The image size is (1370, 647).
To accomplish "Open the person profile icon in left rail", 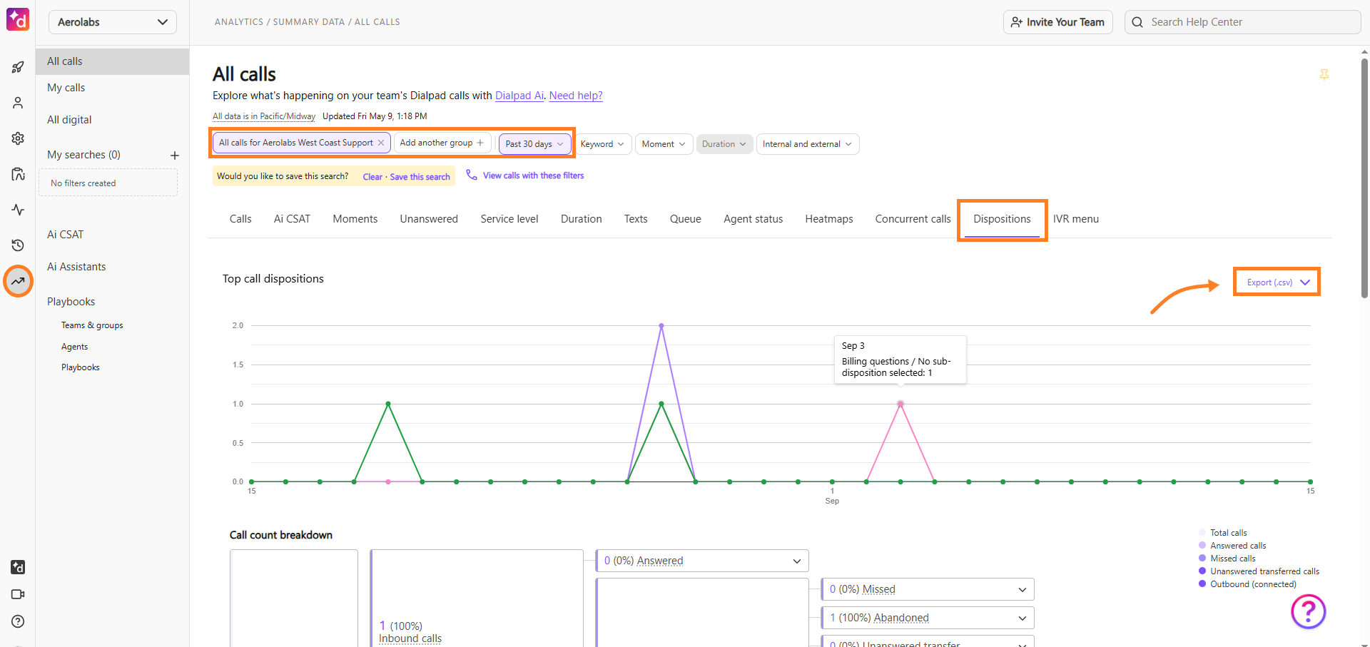I will tap(18, 103).
